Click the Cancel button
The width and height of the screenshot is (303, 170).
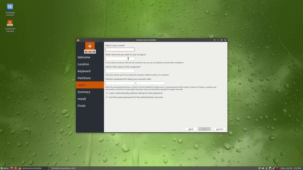point(220,129)
